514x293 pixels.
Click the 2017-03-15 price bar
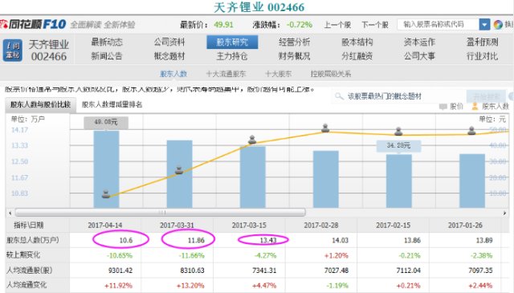click(253, 177)
